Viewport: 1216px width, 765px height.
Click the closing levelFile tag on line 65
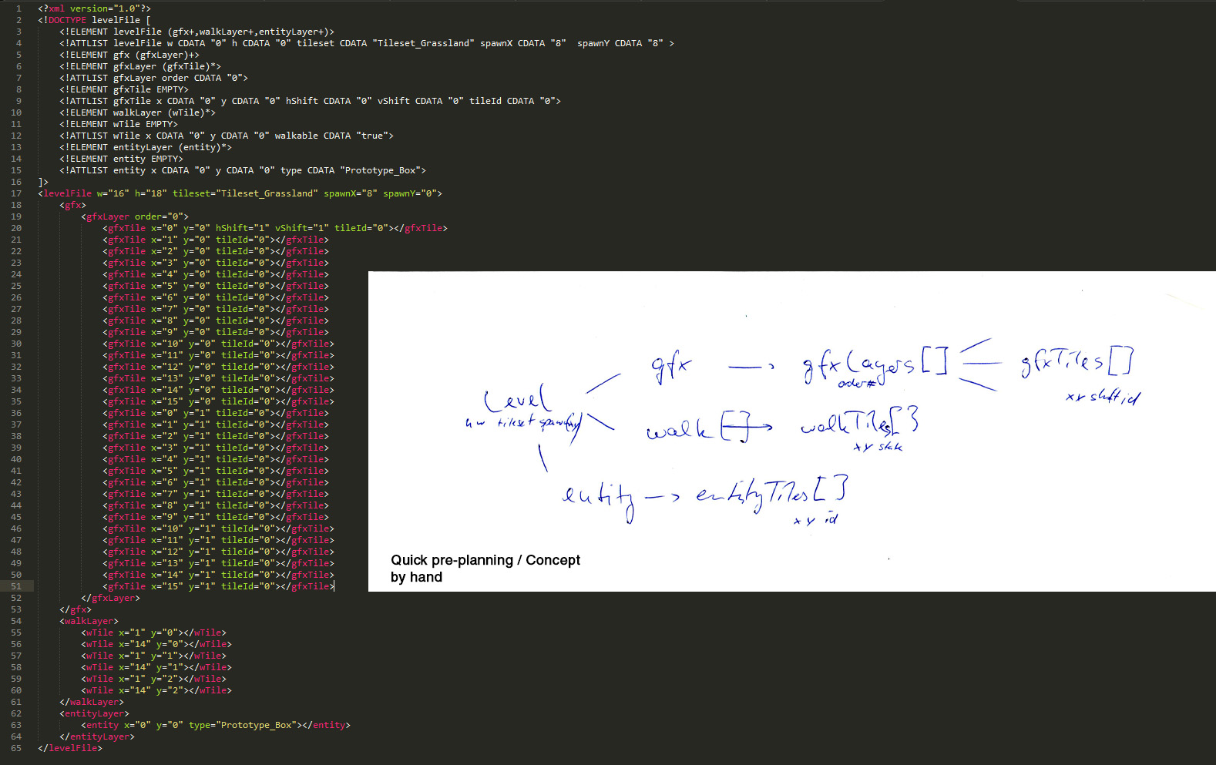(70, 748)
